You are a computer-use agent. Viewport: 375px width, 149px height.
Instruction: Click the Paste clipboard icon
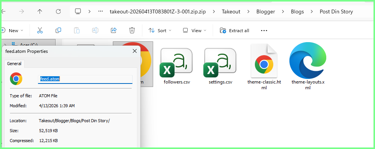[x=76, y=30]
